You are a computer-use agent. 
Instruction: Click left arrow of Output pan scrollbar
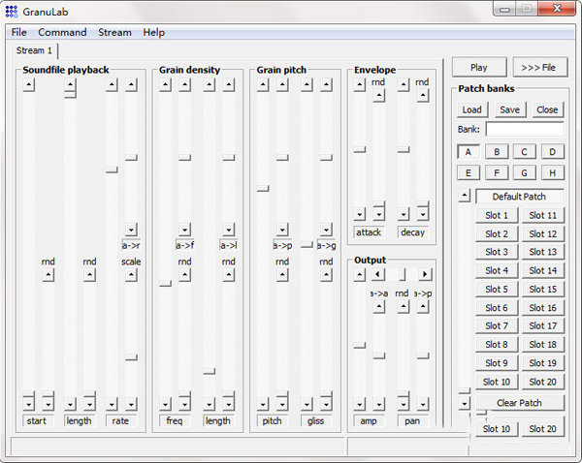point(378,274)
